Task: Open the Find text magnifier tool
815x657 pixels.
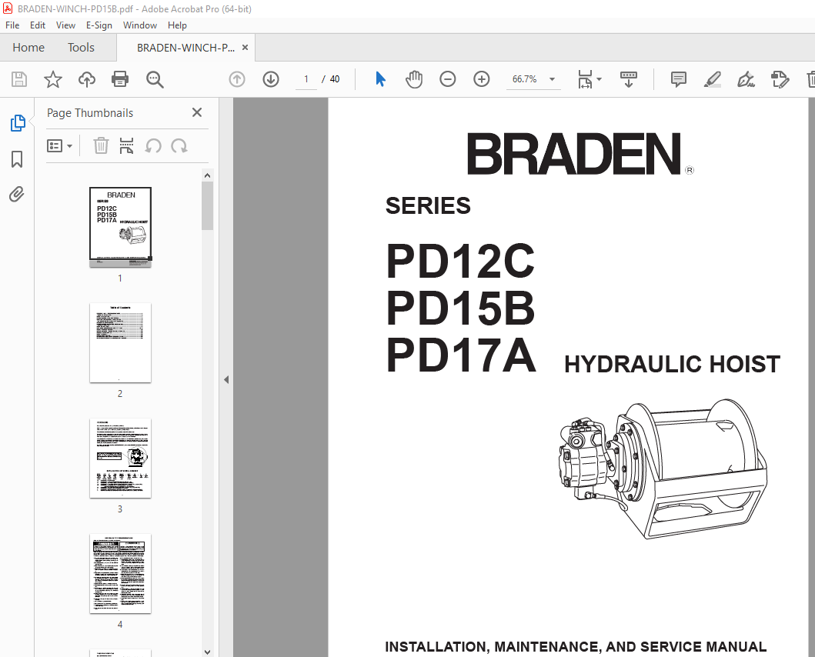Action: click(x=155, y=79)
